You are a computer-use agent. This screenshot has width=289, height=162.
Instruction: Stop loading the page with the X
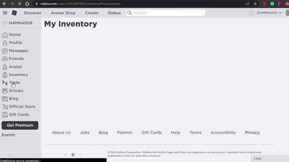(x=19, y=4)
